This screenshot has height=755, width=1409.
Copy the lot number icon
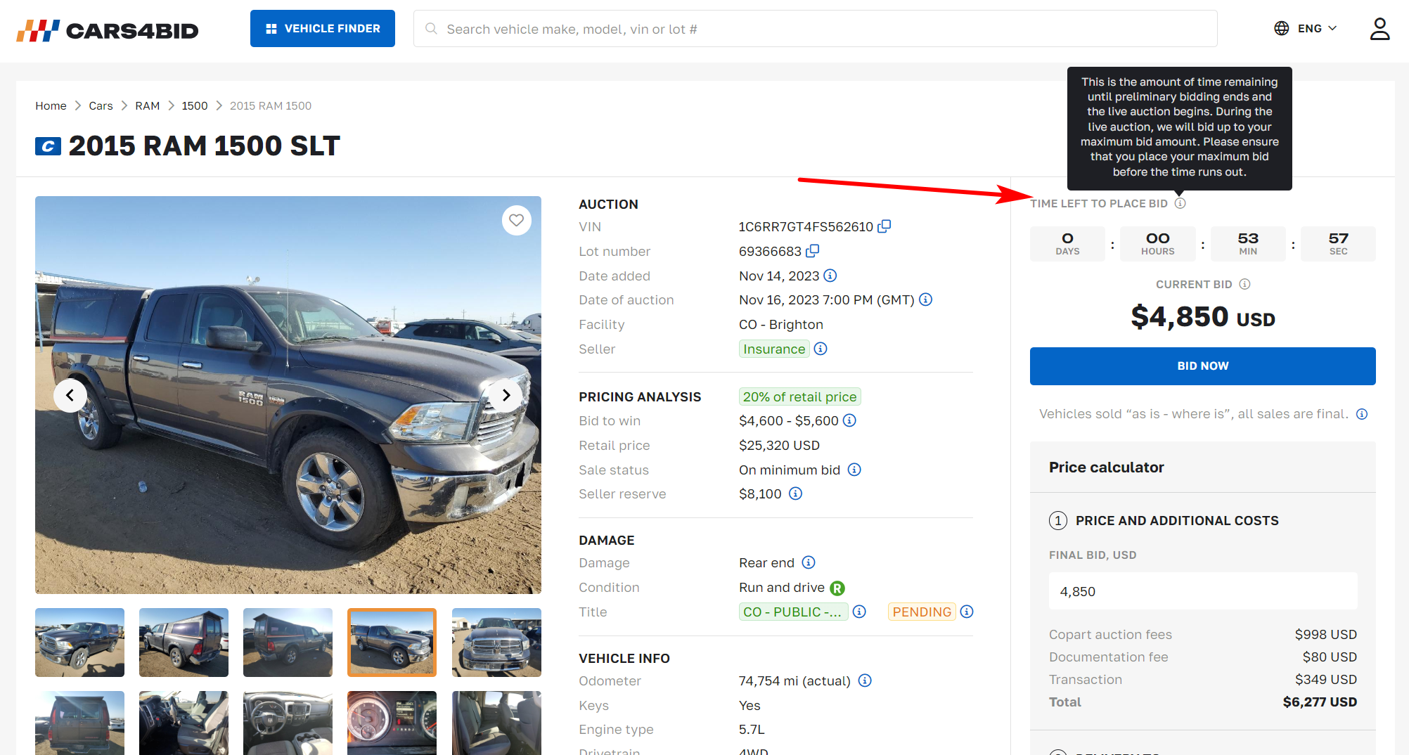point(813,251)
